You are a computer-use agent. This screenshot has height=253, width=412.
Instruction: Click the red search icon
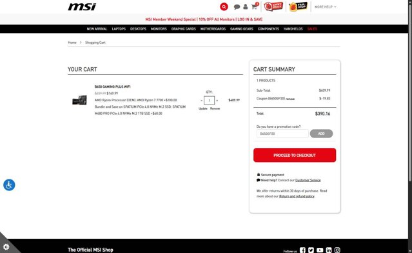tap(224, 6)
